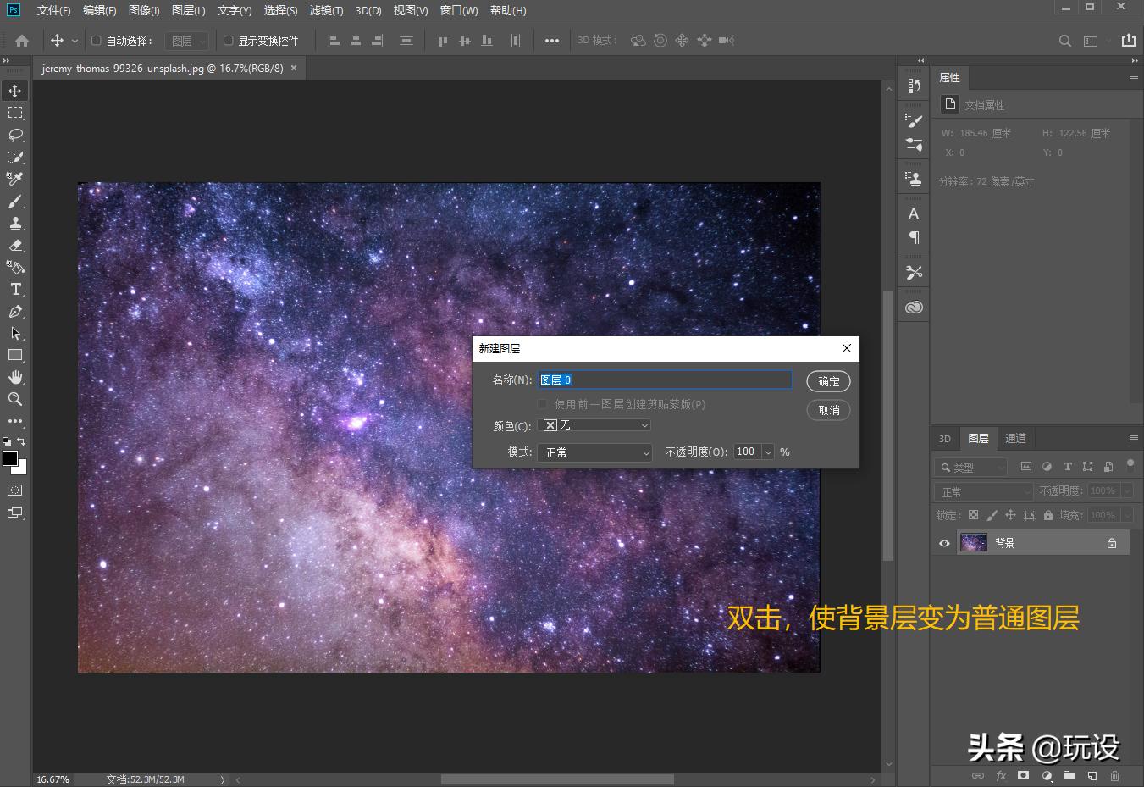Hide the 背景 layer visibility eye
The height and width of the screenshot is (787, 1144).
944,543
